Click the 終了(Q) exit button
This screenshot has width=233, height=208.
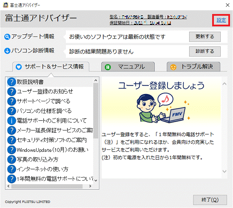click(x=210, y=199)
